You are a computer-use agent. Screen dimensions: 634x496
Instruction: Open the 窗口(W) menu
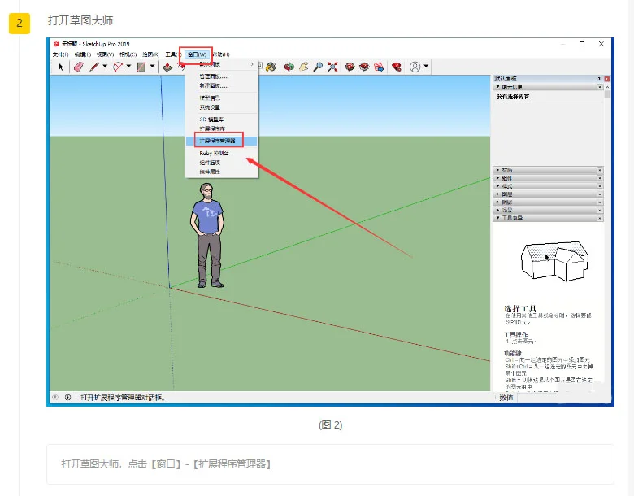point(197,54)
